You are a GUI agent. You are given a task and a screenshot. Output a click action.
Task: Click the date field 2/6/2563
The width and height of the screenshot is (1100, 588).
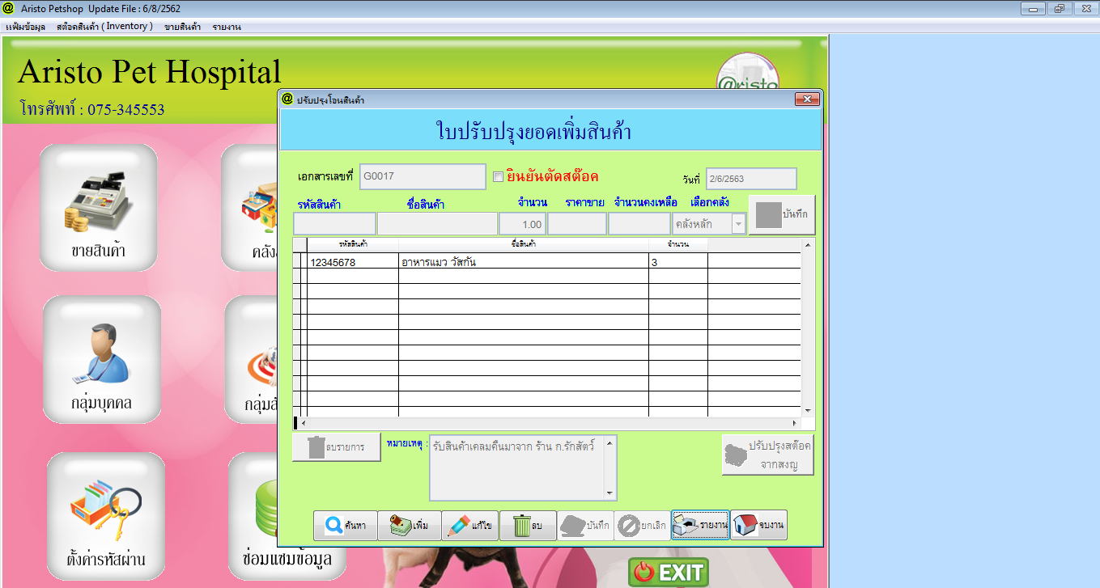pyautogui.click(x=751, y=179)
